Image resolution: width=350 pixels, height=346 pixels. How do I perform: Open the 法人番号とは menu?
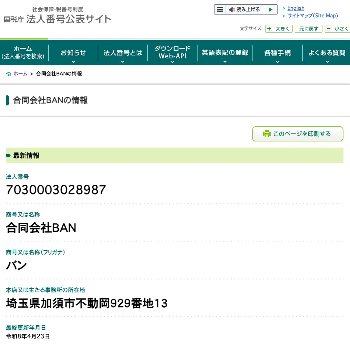coord(123,53)
